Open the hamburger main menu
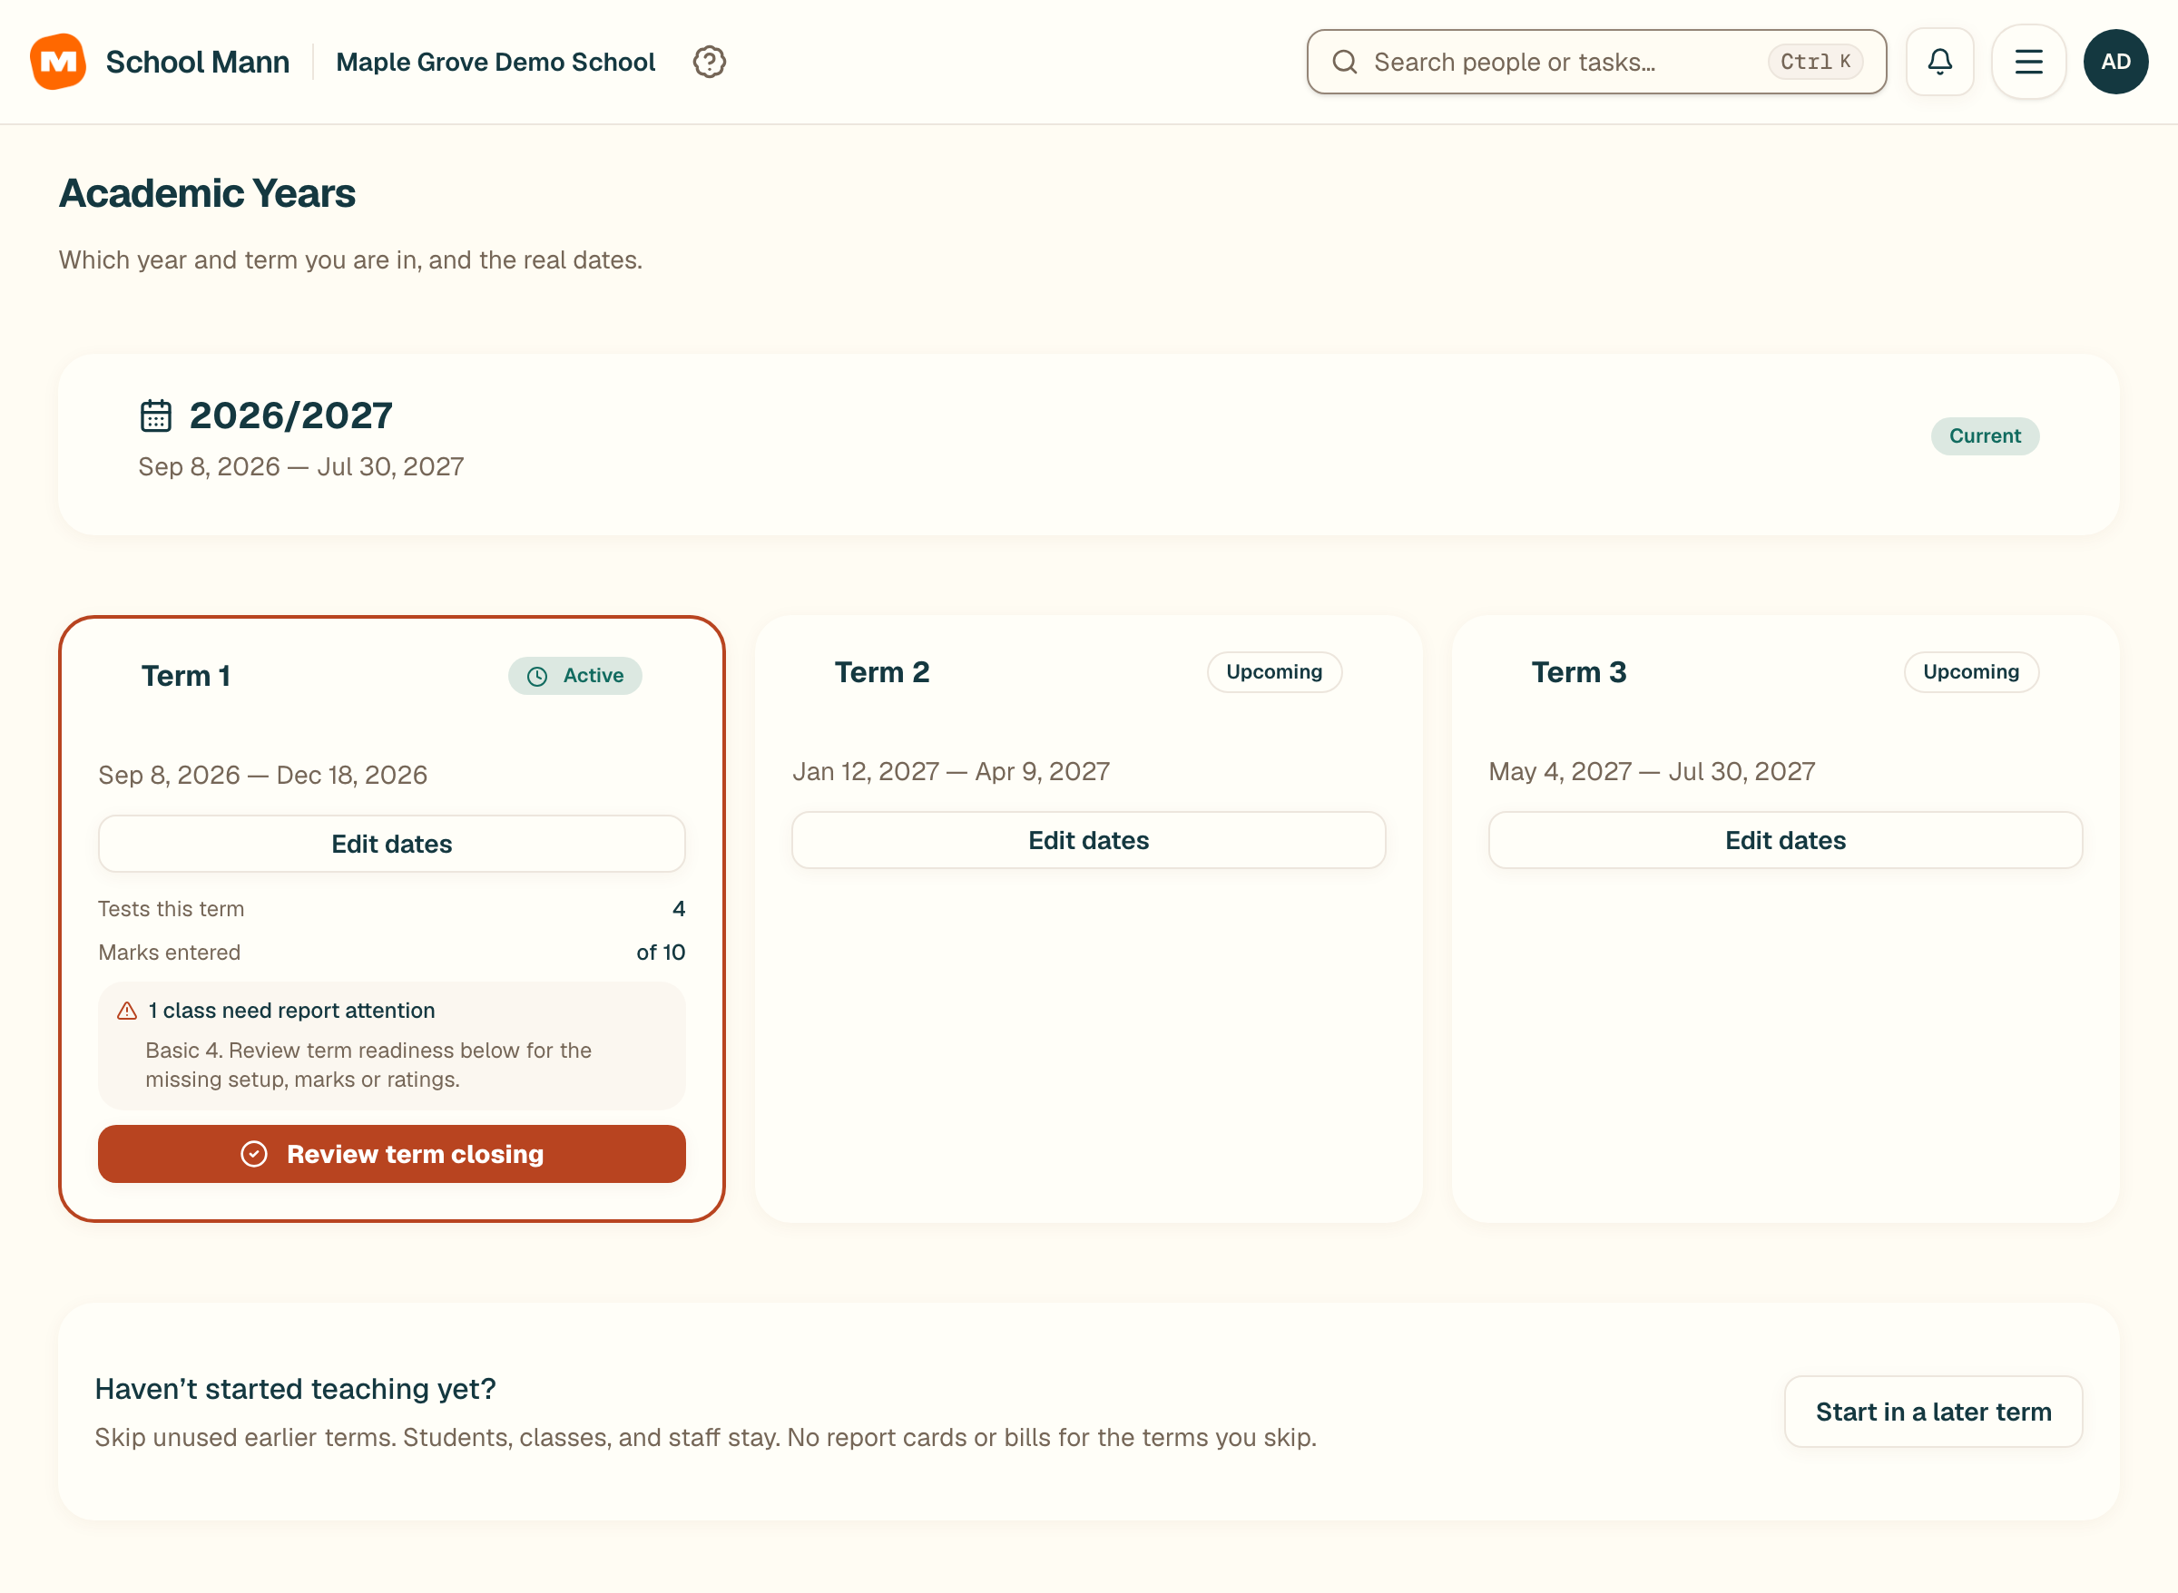Image resolution: width=2178 pixels, height=1593 pixels. [2028, 62]
